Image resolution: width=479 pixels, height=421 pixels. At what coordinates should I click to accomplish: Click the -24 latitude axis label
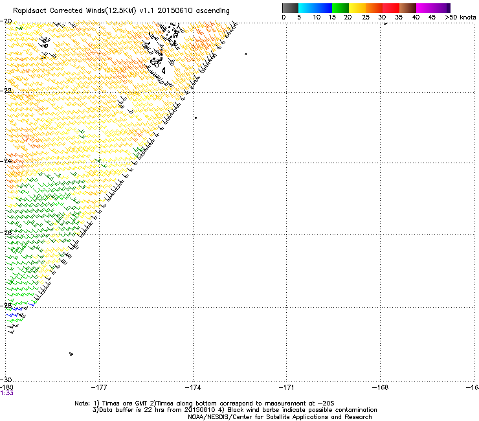6,161
